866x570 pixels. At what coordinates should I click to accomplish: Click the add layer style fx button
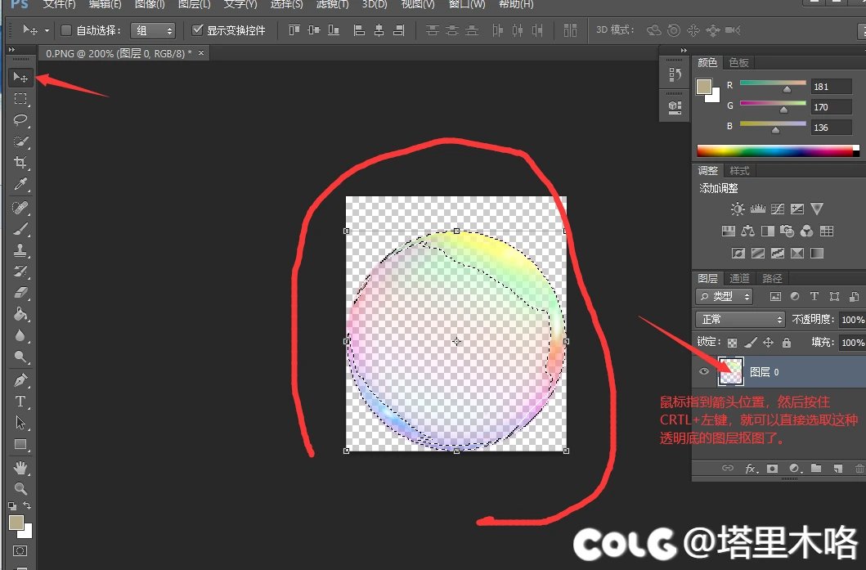click(750, 469)
